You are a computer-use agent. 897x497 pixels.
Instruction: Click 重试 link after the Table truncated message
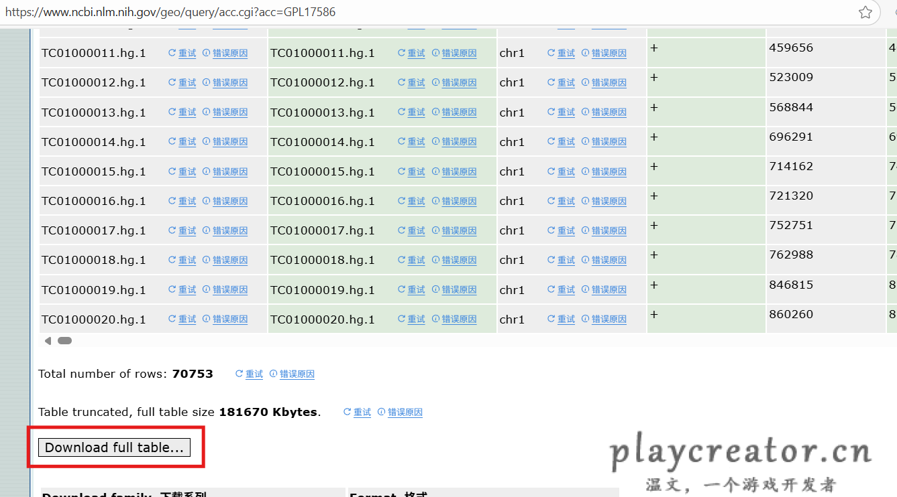[362, 412]
